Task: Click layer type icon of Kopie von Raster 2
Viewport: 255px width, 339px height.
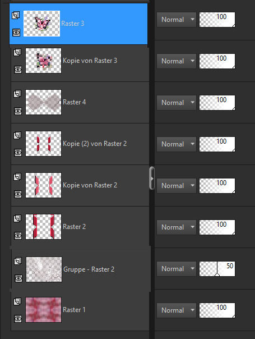Action: (17, 177)
